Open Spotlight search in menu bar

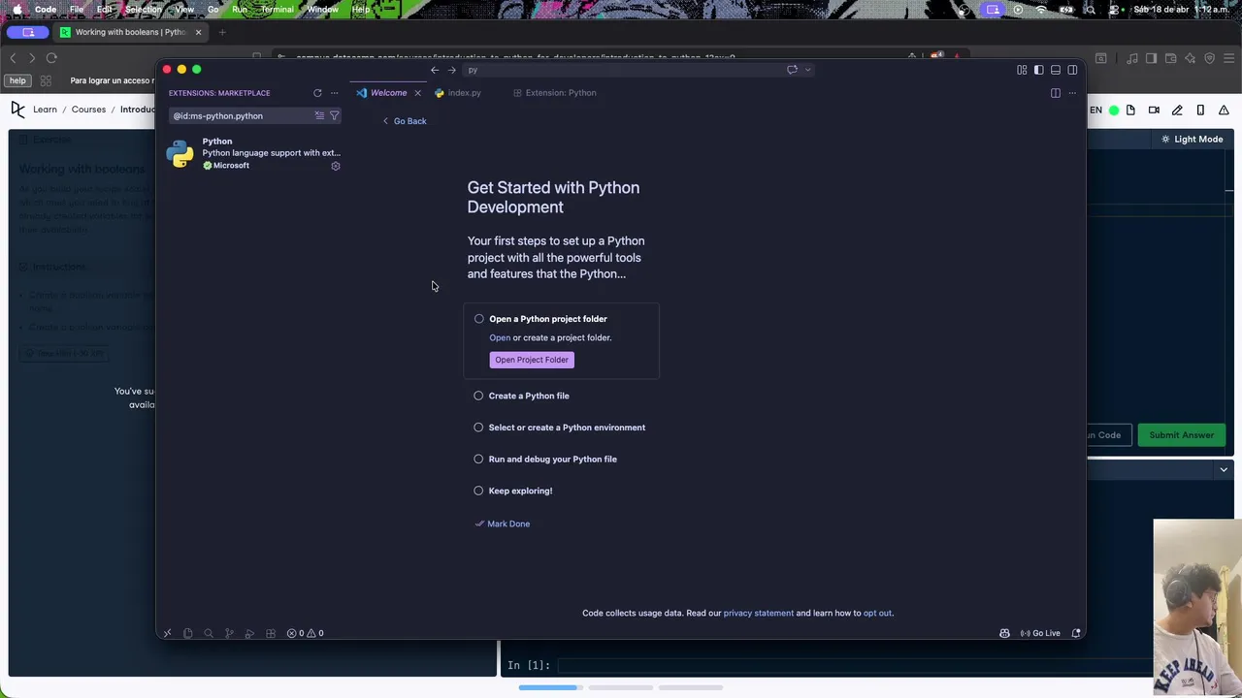(x=1090, y=9)
